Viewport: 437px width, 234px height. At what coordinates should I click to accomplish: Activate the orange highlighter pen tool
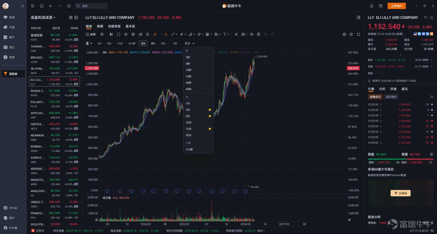[x=155, y=34]
